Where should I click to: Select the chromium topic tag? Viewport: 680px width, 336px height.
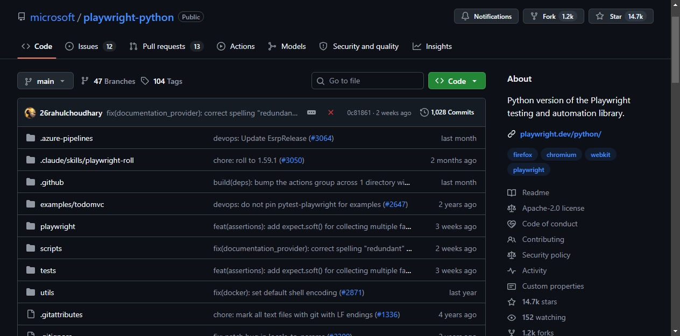coord(561,154)
